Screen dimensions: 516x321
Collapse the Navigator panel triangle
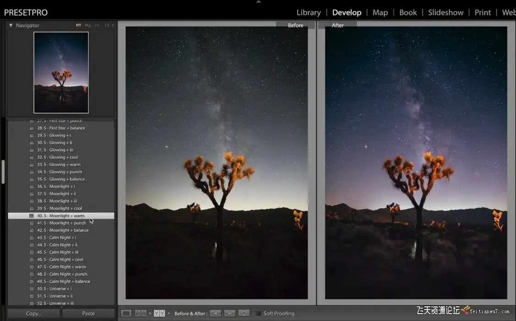click(x=11, y=25)
